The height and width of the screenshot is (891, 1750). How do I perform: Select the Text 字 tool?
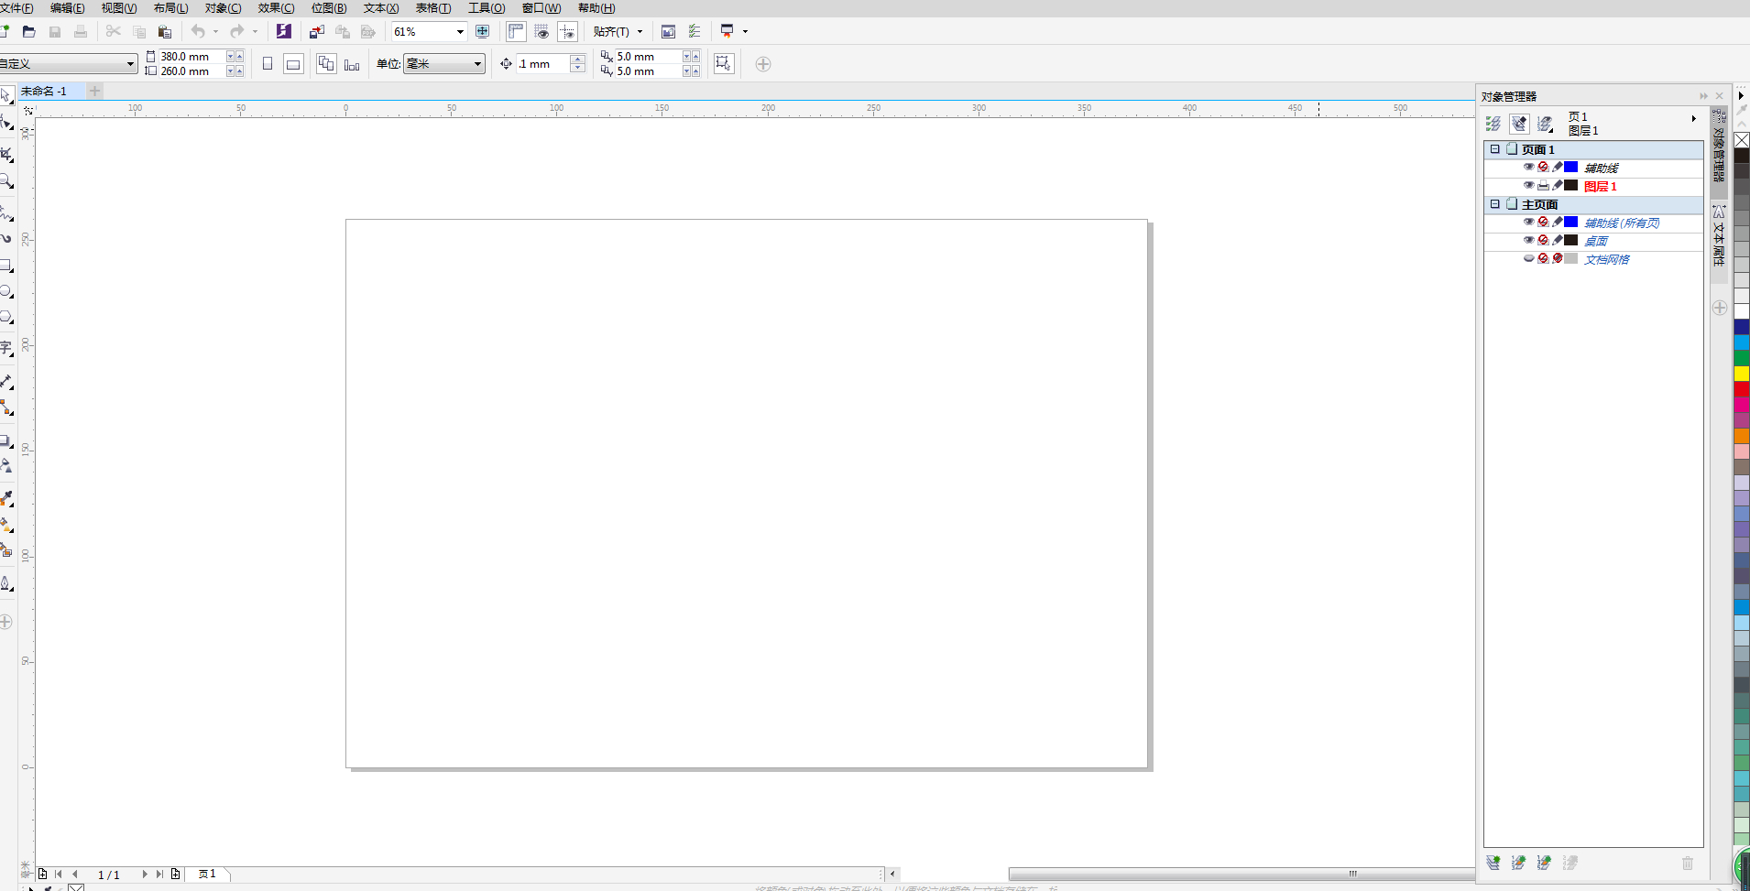click(x=7, y=348)
